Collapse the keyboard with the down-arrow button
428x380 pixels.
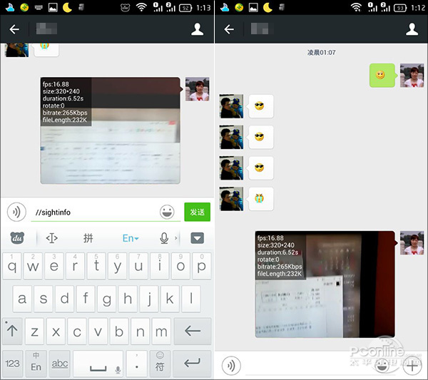[x=197, y=238]
